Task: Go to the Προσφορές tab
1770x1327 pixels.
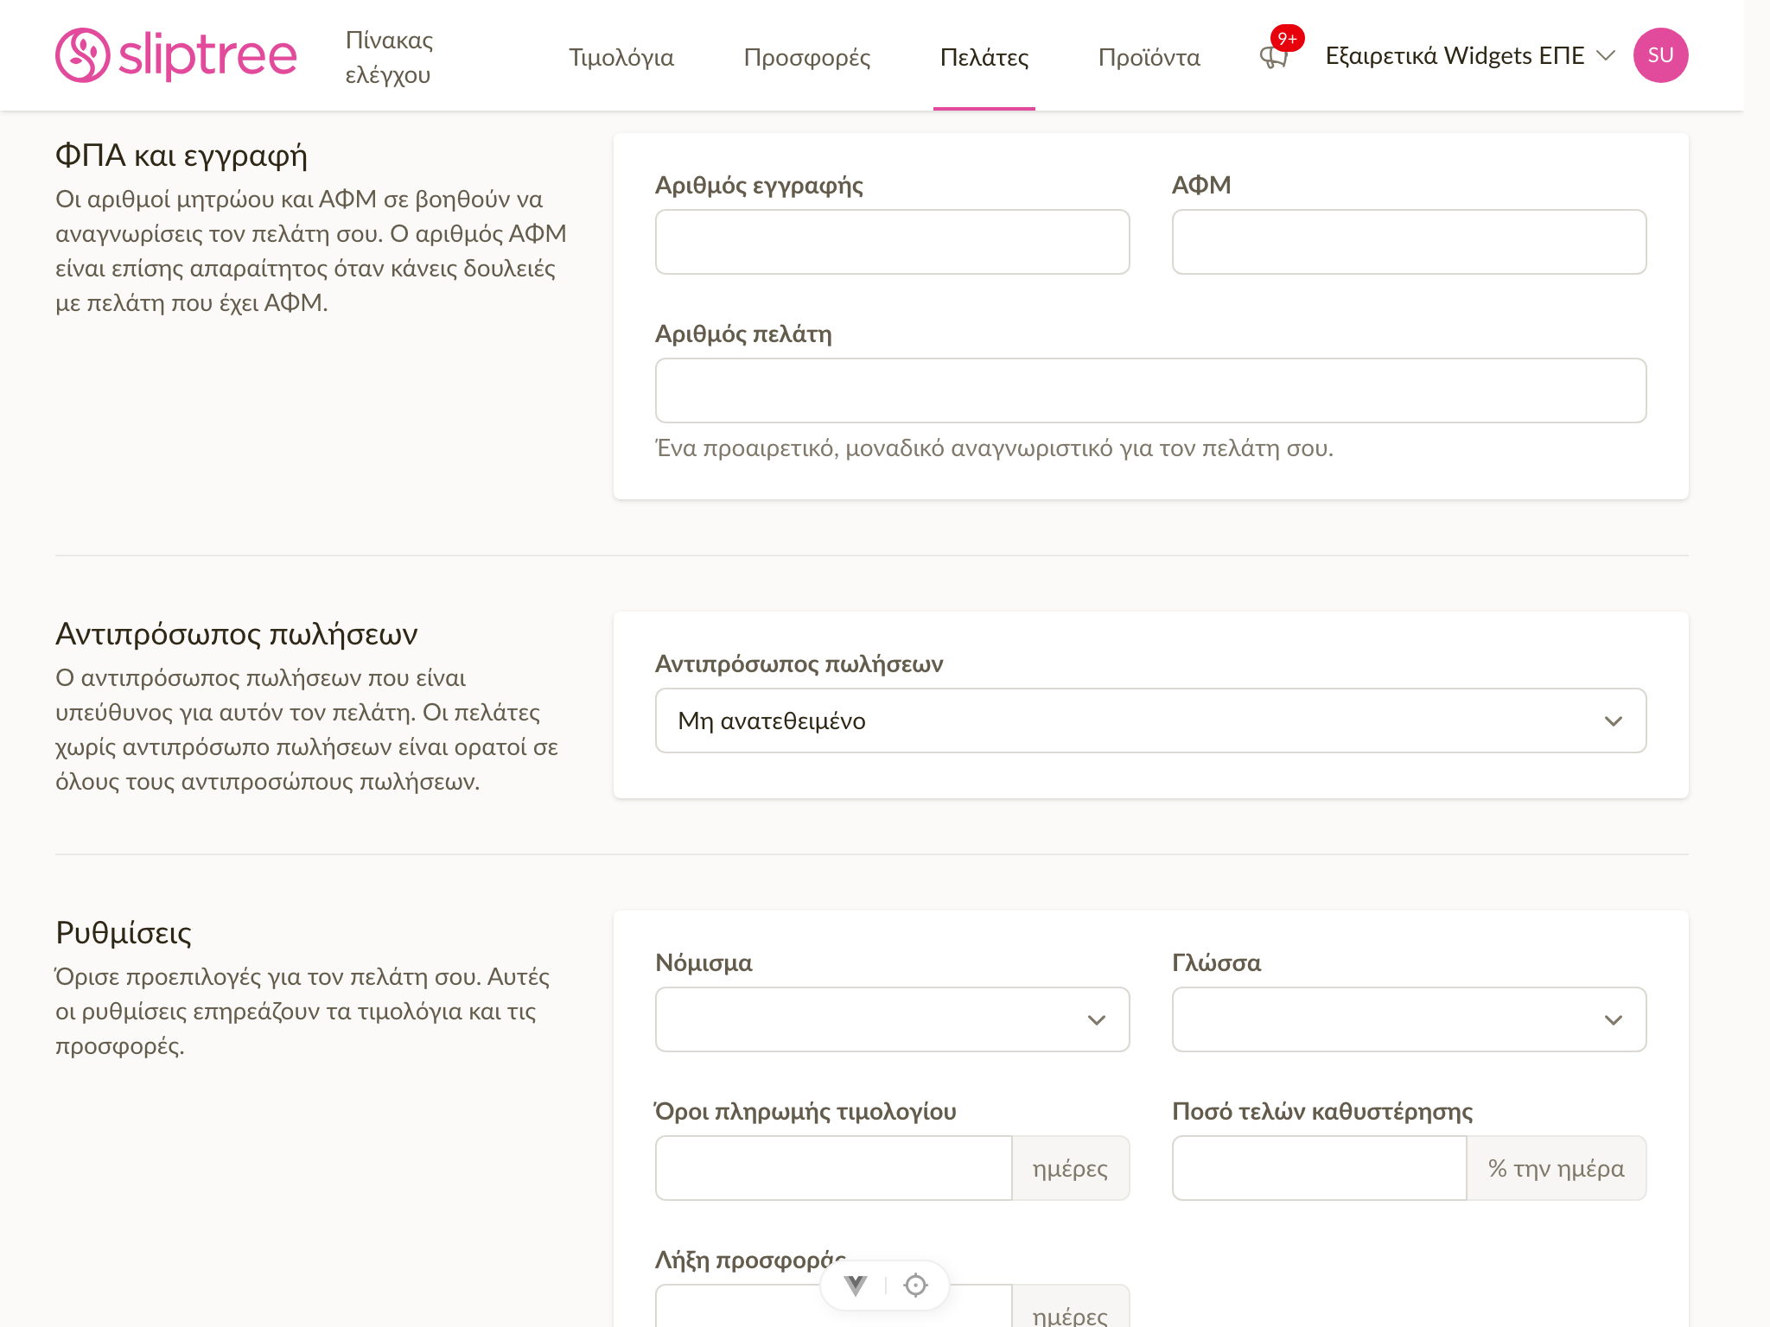Action: click(807, 57)
